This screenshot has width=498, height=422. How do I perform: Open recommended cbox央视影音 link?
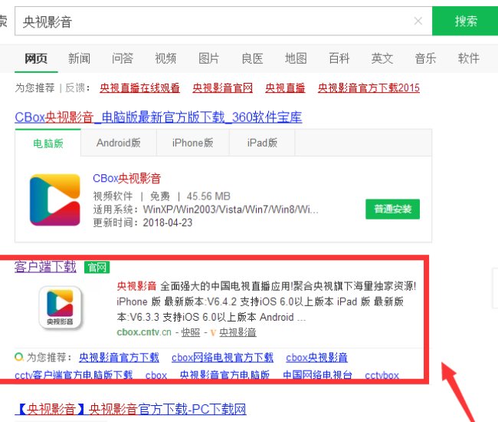(316, 358)
